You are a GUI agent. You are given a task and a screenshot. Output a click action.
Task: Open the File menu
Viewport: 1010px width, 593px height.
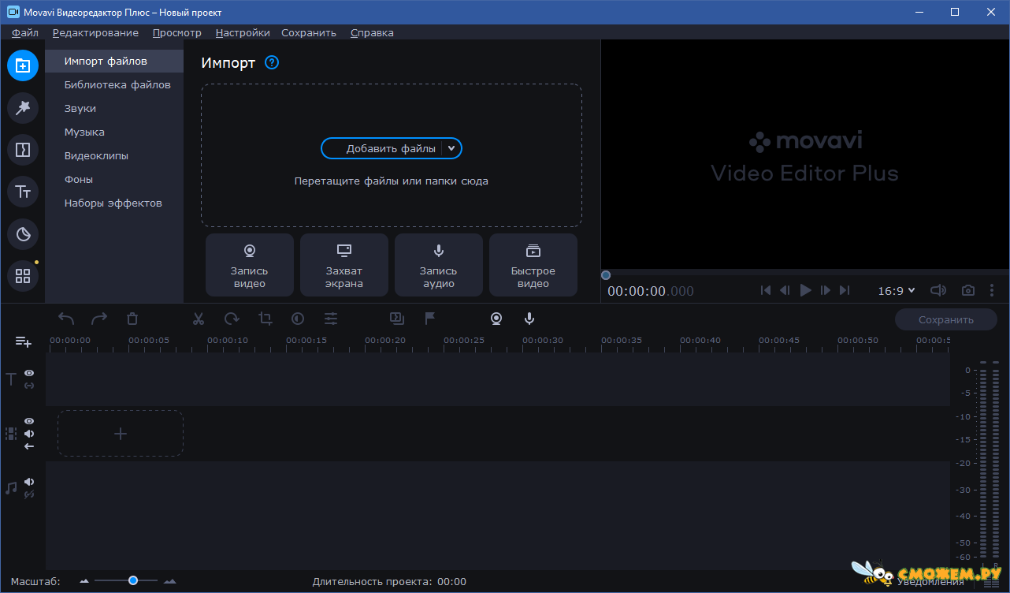(25, 32)
